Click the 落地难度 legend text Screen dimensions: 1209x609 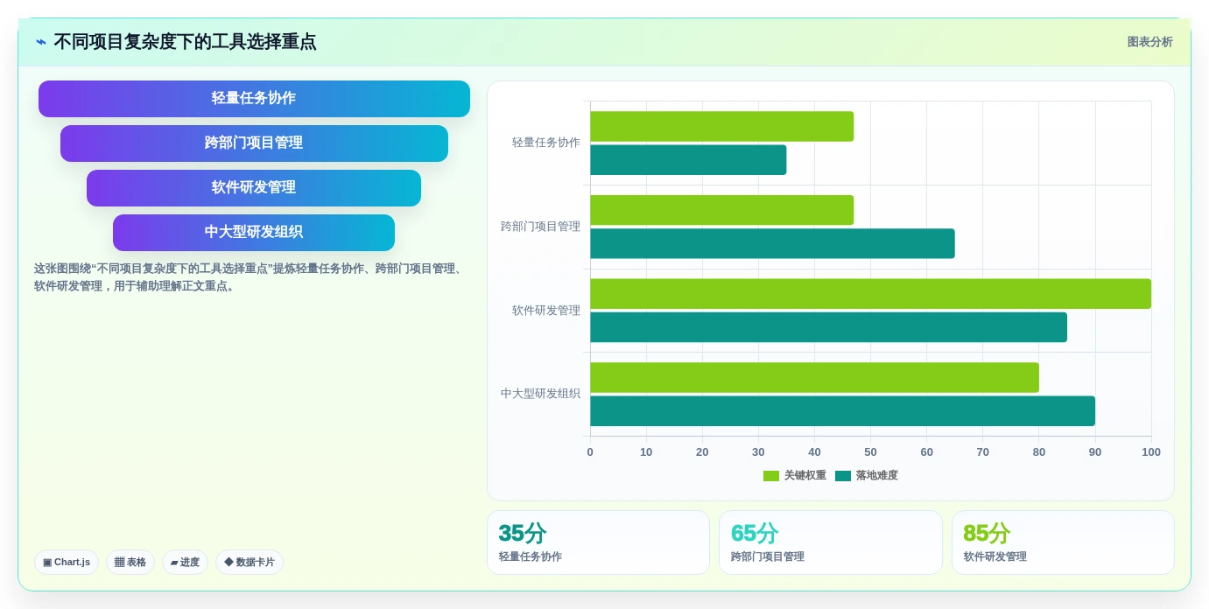click(x=877, y=476)
